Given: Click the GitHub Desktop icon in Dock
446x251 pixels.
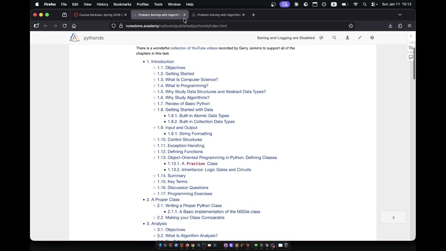Looking at the screenshot, I should (226, 245).
